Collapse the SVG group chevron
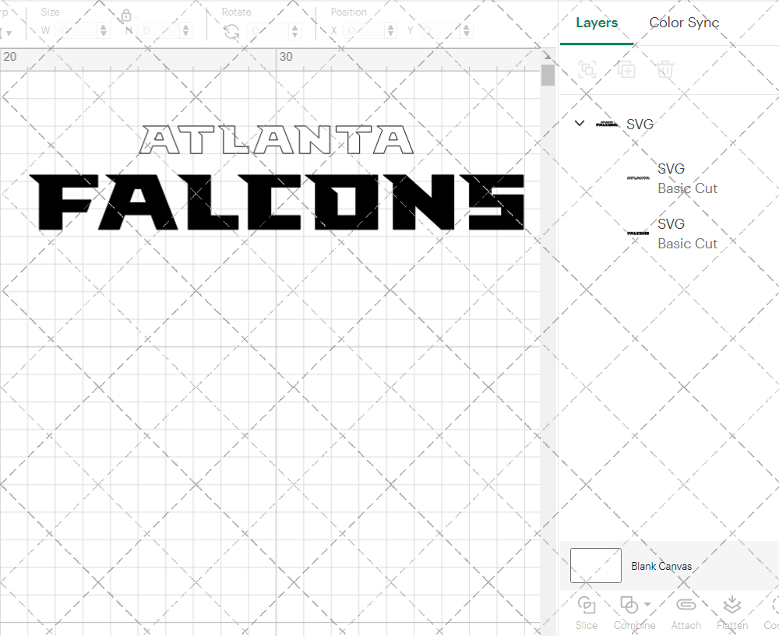 [x=580, y=123]
